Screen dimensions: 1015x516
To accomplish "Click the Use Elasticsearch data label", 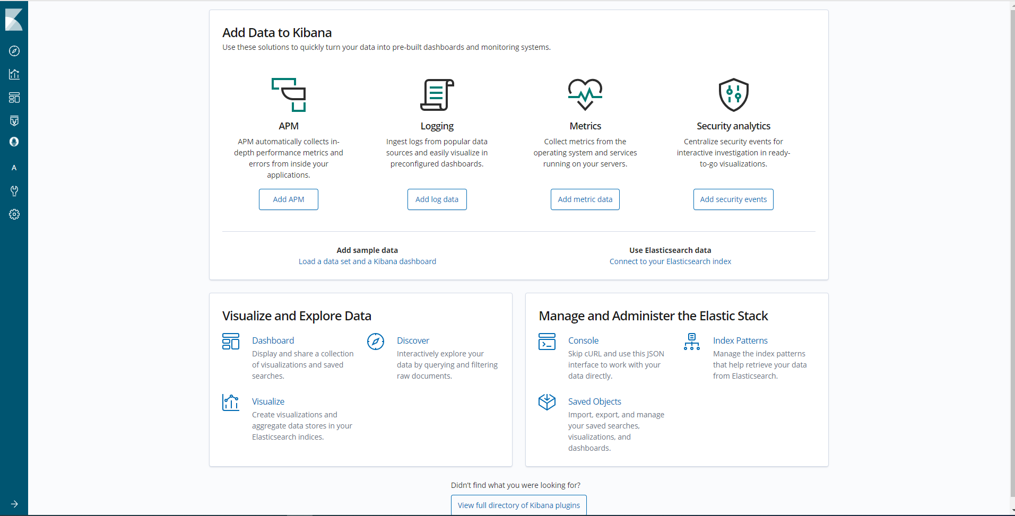I will [670, 250].
